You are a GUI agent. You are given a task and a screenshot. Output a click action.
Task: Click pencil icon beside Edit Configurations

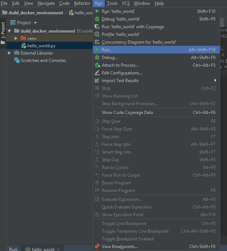point(97,73)
